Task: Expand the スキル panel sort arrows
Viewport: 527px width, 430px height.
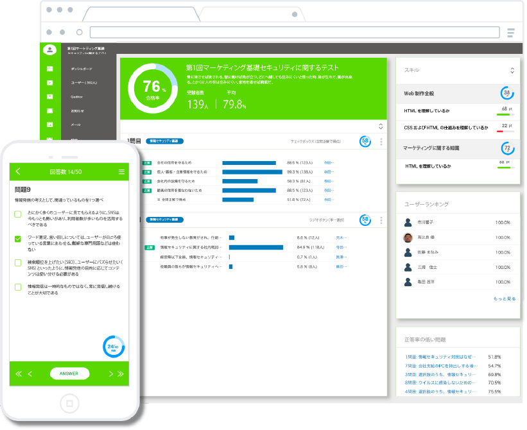Action: (512, 70)
